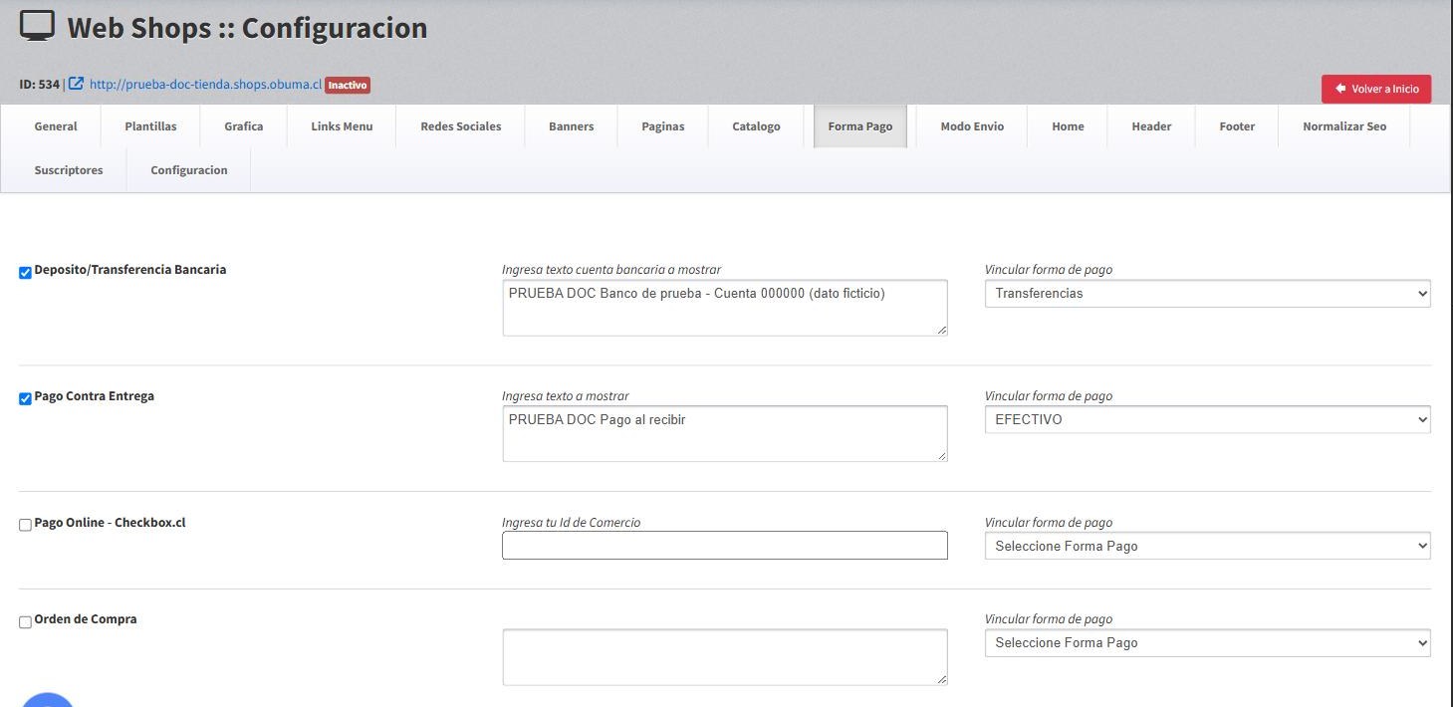Viewport: 1453px width, 707px height.
Task: Open Pago Online's Seleccione Forma Pago dropdown
Action: pyautogui.click(x=1207, y=547)
